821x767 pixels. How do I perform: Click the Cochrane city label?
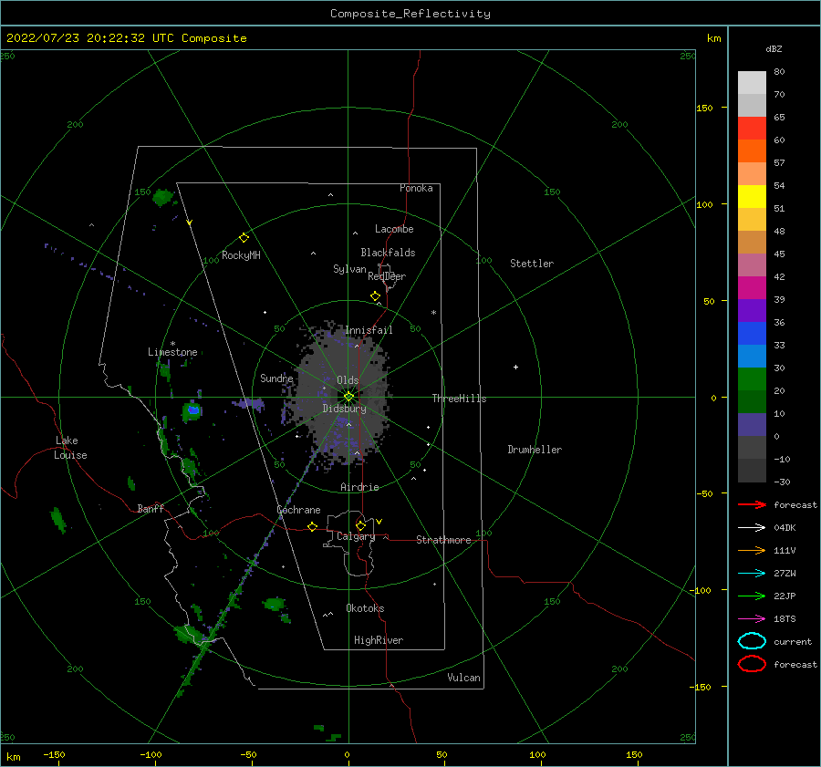[x=298, y=510]
